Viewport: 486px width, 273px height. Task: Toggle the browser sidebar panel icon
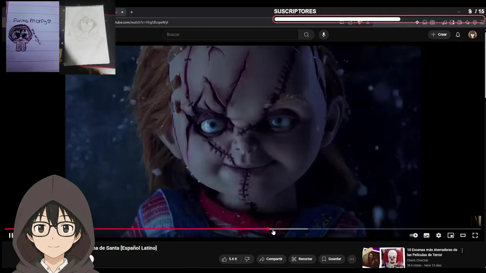pos(452,22)
